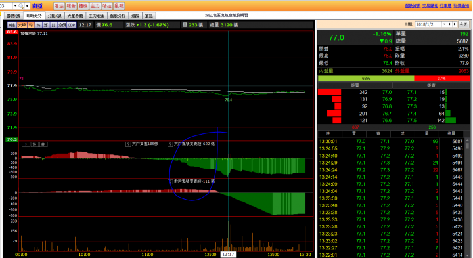Click the tick row at 13:30:01
The image size is (473, 258).
391,141
